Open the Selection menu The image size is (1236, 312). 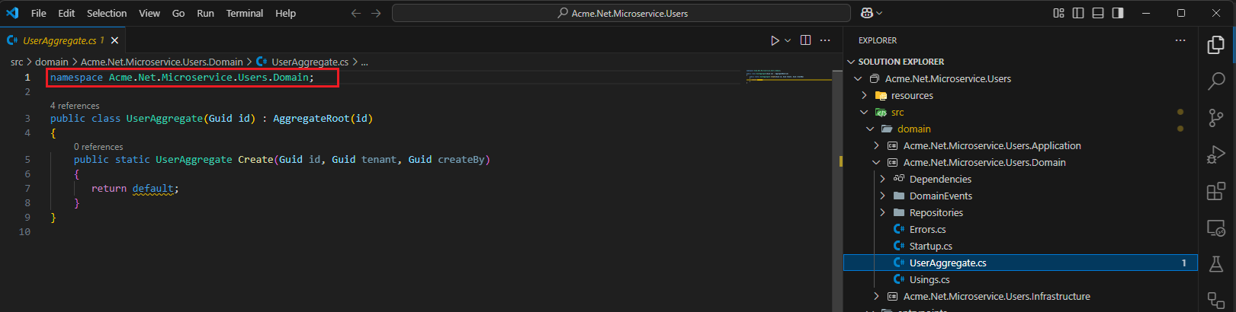[107, 13]
